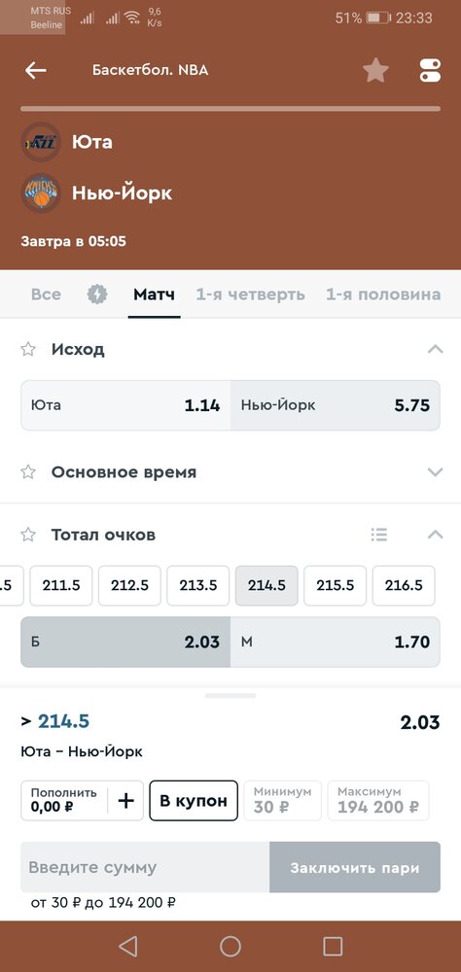Open Тотал очков list view icon

(378, 534)
